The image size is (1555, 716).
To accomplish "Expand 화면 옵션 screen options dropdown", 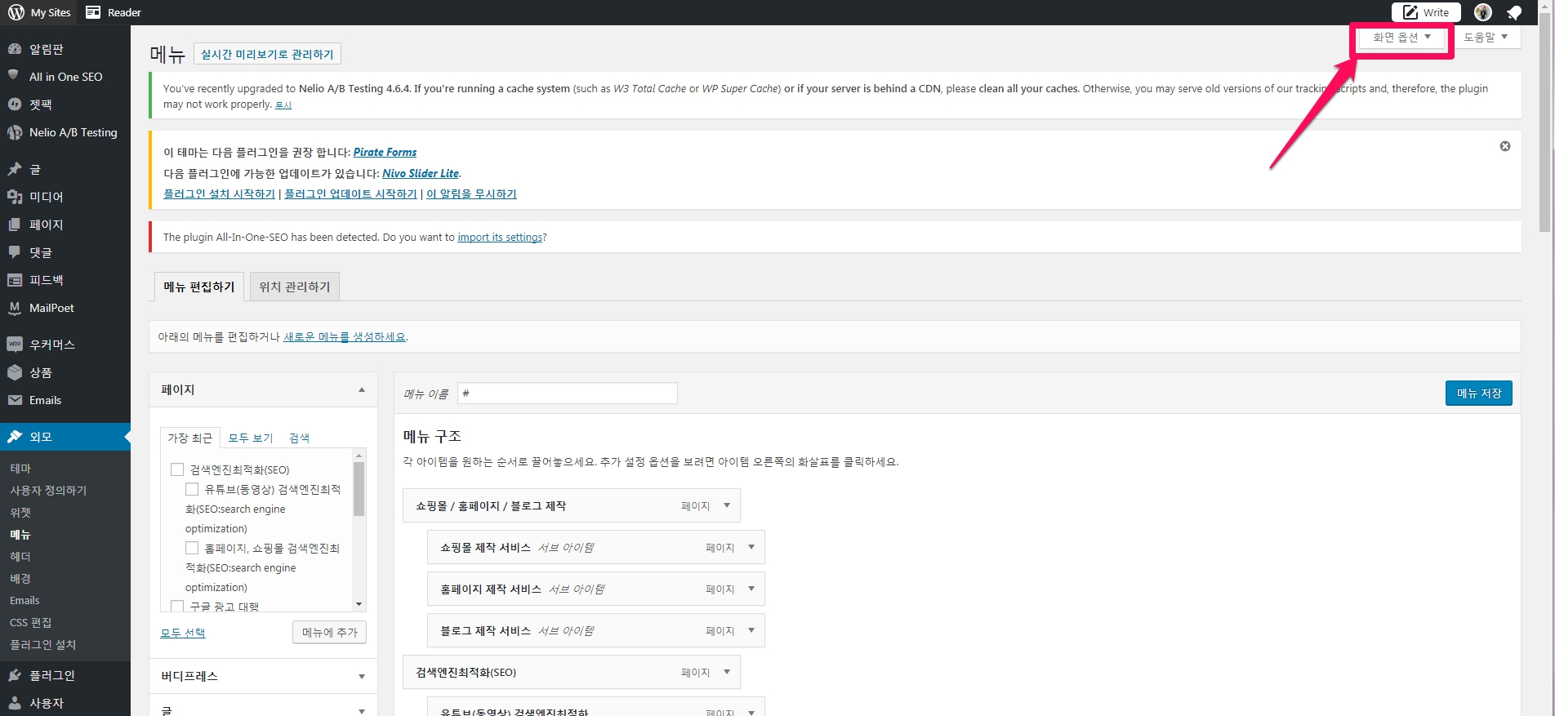I will click(1401, 38).
